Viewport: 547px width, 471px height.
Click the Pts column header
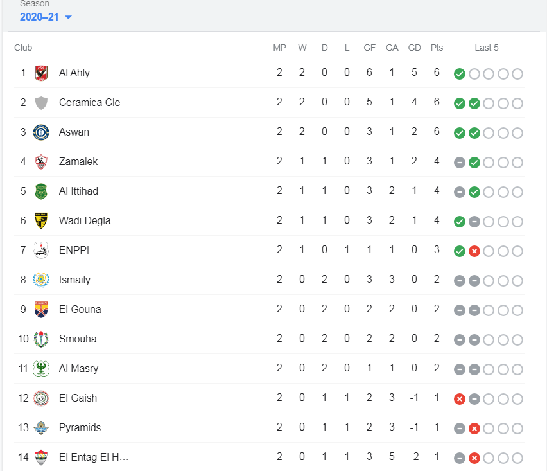coord(437,48)
